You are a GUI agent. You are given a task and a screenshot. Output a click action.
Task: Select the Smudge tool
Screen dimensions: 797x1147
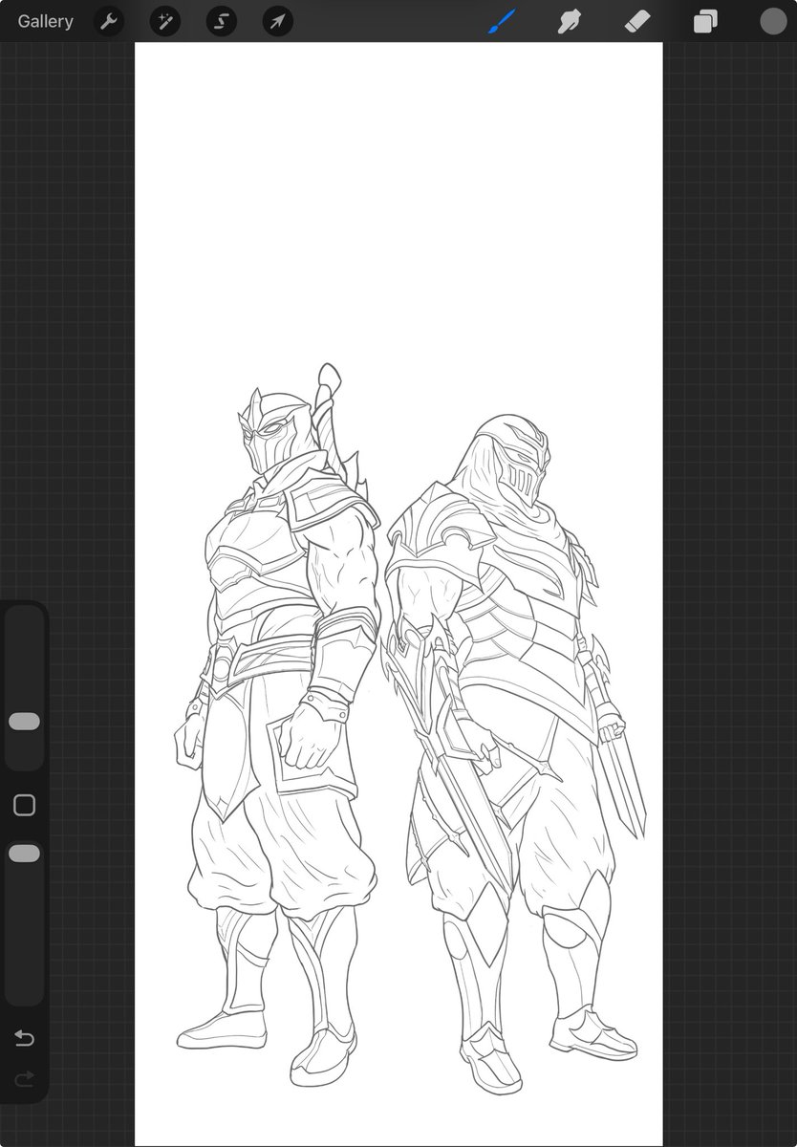coord(571,21)
